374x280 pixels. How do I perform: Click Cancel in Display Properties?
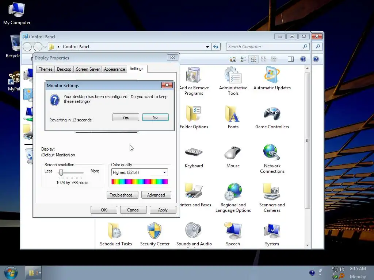tap(133, 210)
